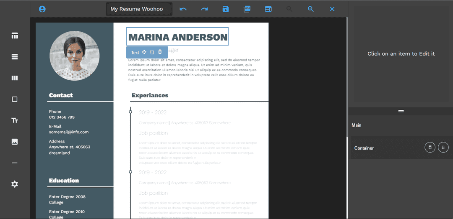Open the user account profile icon
The width and height of the screenshot is (453, 219).
42,9
